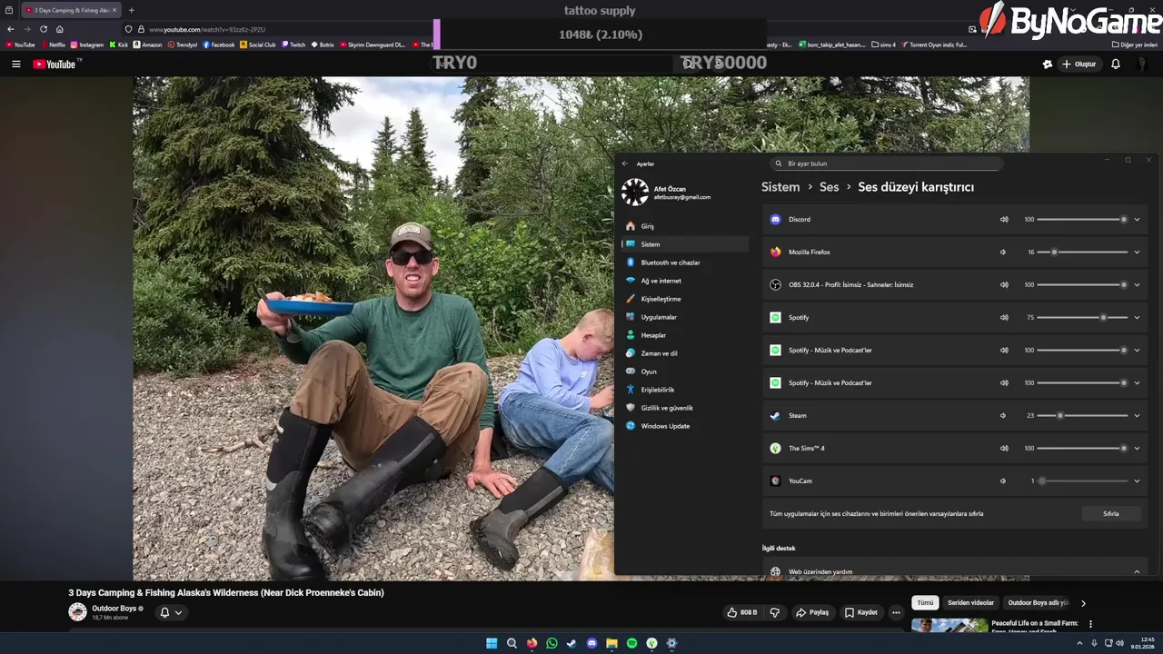Viewport: 1163px width, 654px height.
Task: Open Peaceful Life on a Small Farm thumbnail
Action: pyautogui.click(x=949, y=625)
